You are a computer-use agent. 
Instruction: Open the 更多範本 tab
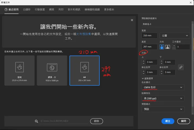click(109, 9)
